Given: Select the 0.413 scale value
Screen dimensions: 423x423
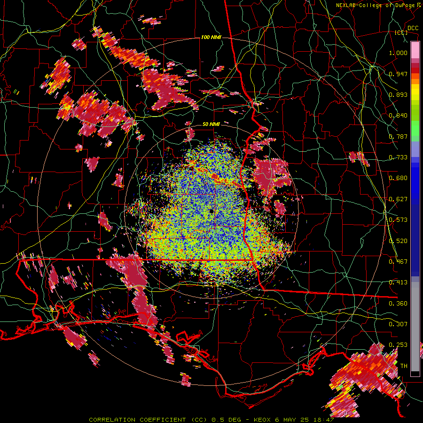Looking at the screenshot, I should 398,282.
